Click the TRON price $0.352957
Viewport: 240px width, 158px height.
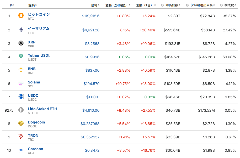pyautogui.click(x=90, y=137)
